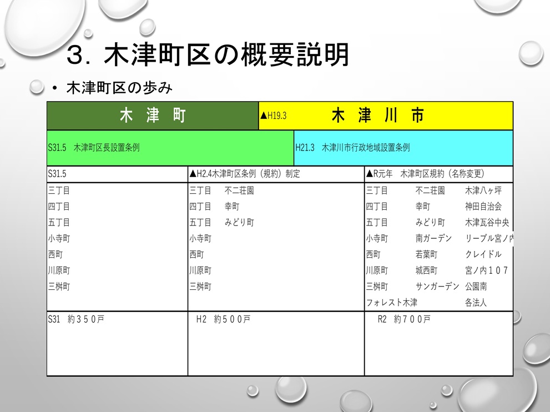The width and height of the screenshot is (550, 412).
Task: Click the ▲H2.4 木津町区条例 制定 heading
Action: [245, 174]
